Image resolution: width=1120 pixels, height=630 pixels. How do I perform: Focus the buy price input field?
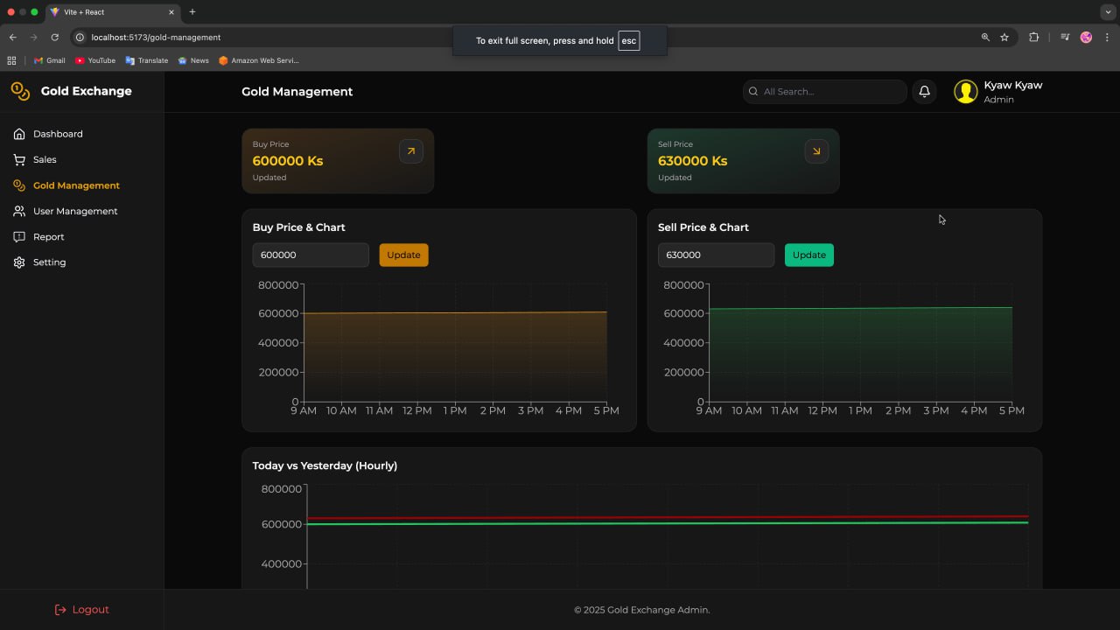[311, 255]
